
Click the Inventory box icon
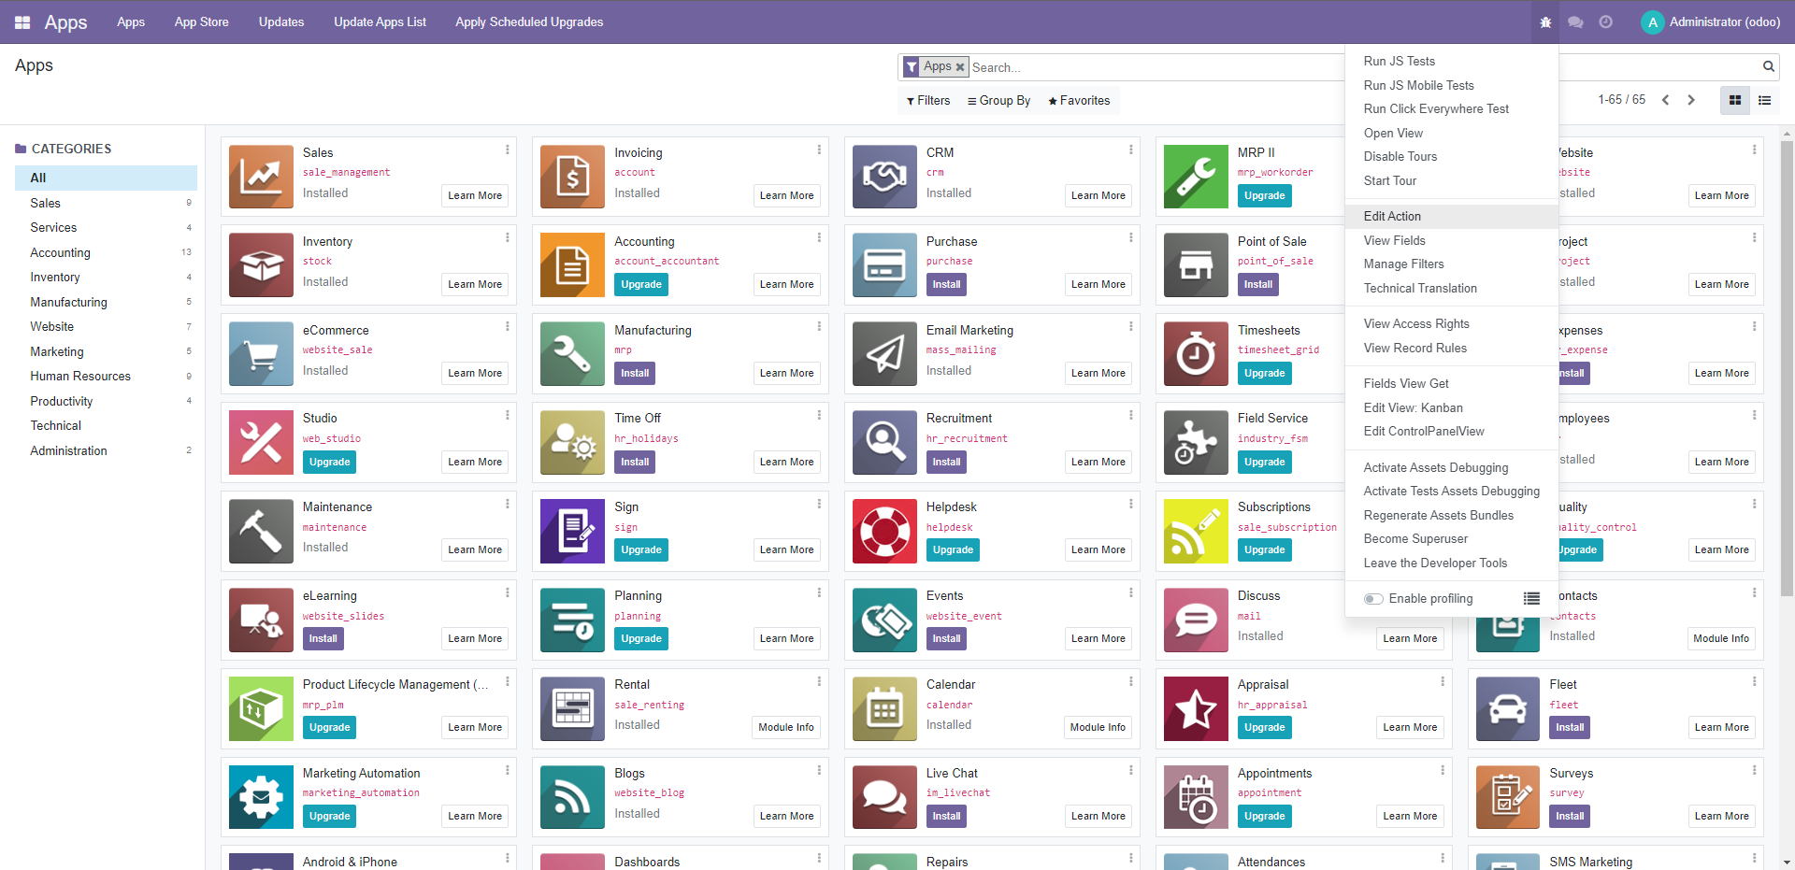[x=261, y=265]
